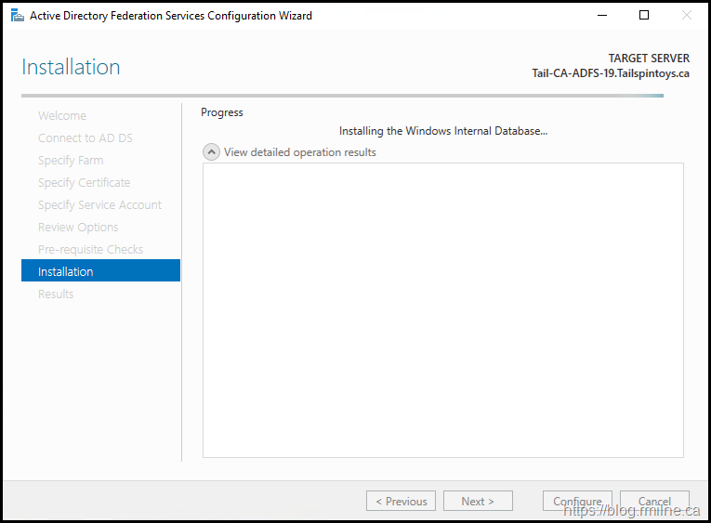711x523 pixels.
Task: Cancel the configuration wizard
Action: click(x=654, y=502)
